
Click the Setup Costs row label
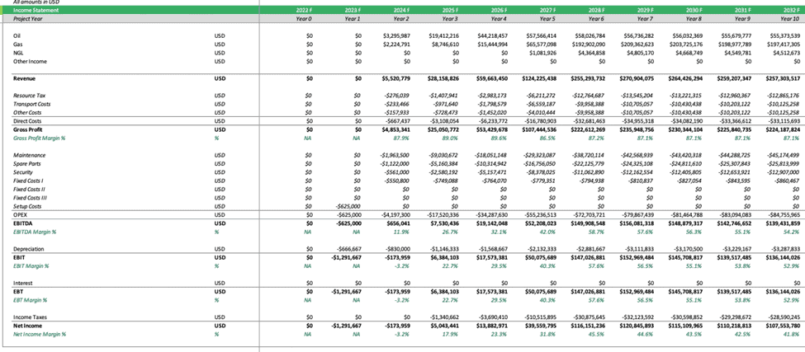27,206
